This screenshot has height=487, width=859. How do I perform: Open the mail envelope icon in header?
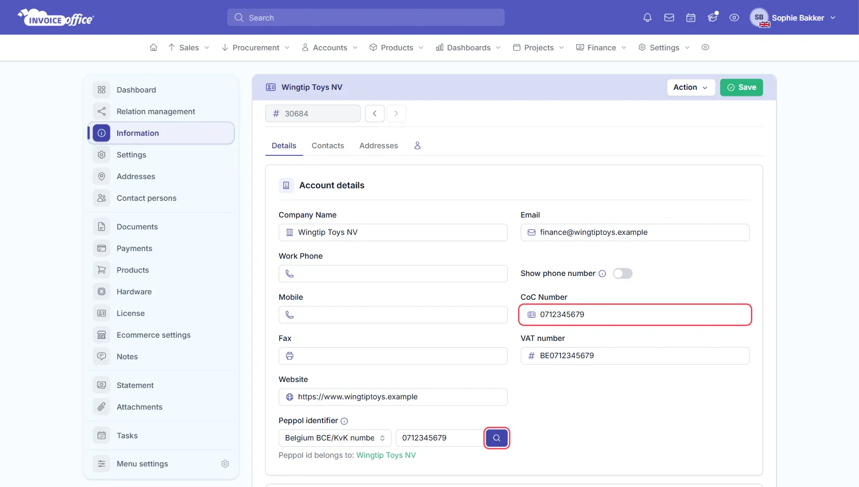(x=669, y=18)
